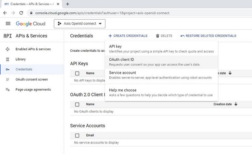
Task: Open Library in the sidebar
Action: coord(21,59)
